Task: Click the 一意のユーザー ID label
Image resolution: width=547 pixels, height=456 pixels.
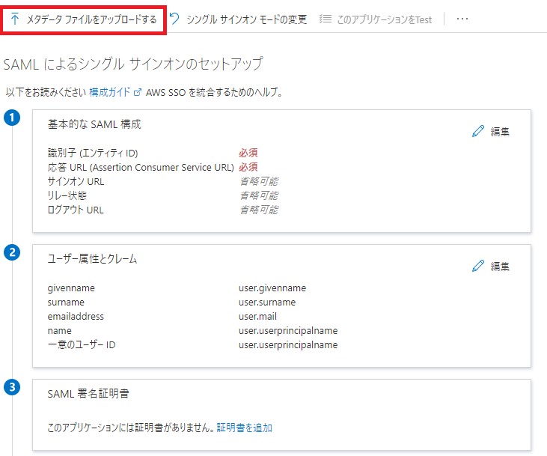Action: 82,344
